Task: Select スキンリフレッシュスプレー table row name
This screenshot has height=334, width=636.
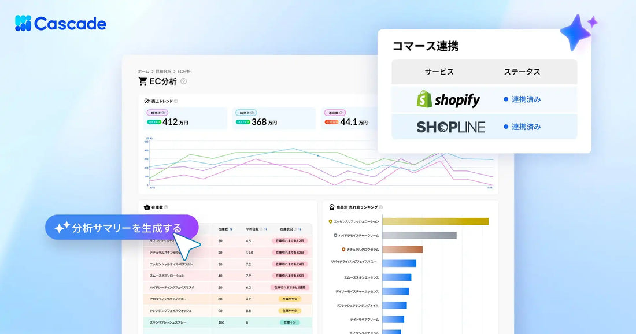Action: pos(168,322)
